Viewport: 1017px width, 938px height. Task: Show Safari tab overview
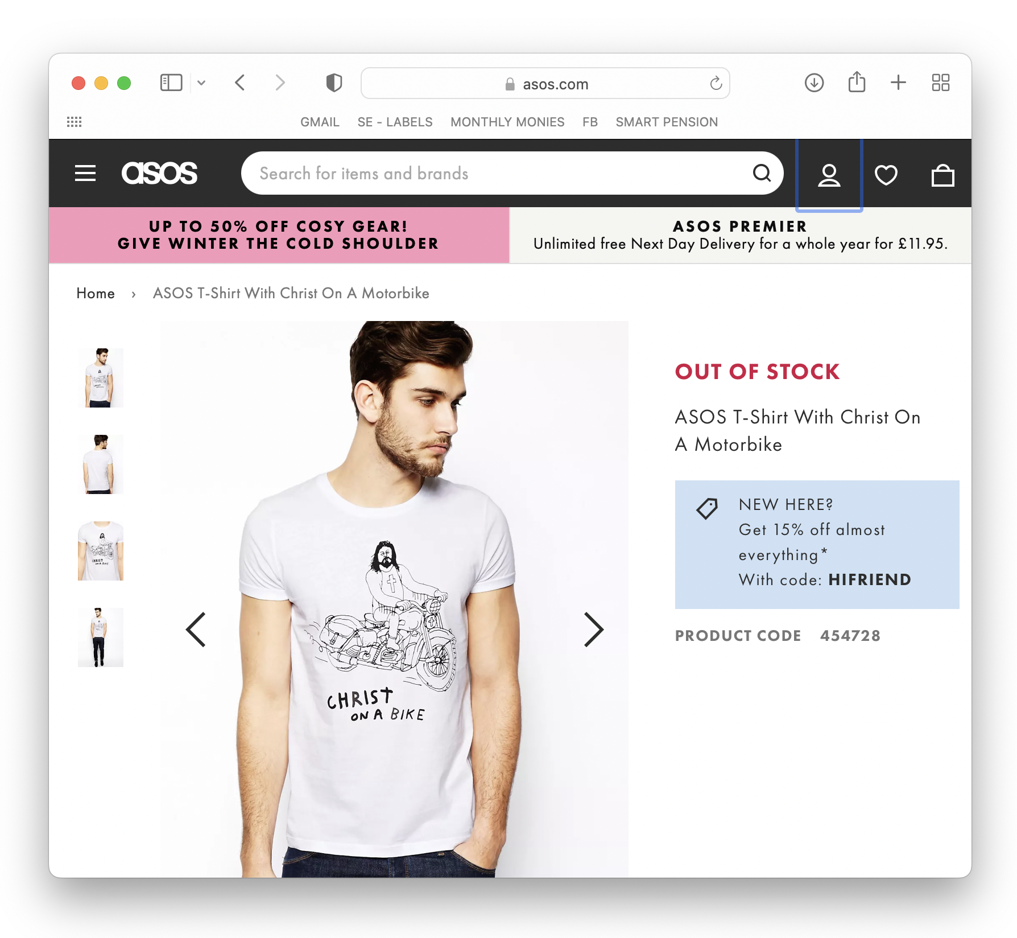point(941,83)
